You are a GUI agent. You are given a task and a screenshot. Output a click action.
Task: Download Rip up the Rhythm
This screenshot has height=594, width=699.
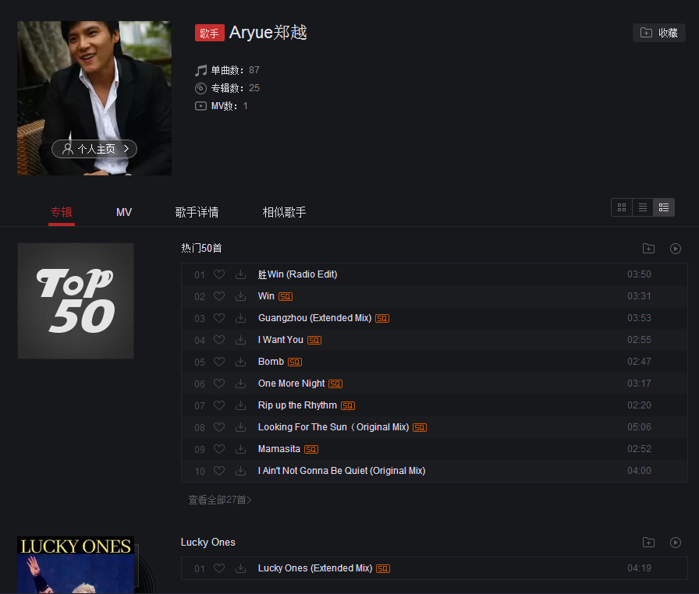click(x=241, y=405)
